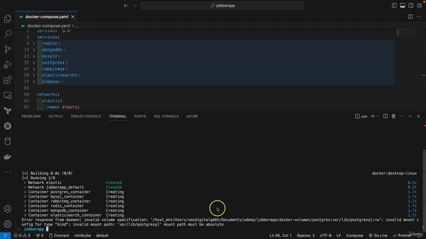Click the terminal vertical scrollbar
Image resolution: width=426 pixels, height=239 pixels.
point(424,190)
